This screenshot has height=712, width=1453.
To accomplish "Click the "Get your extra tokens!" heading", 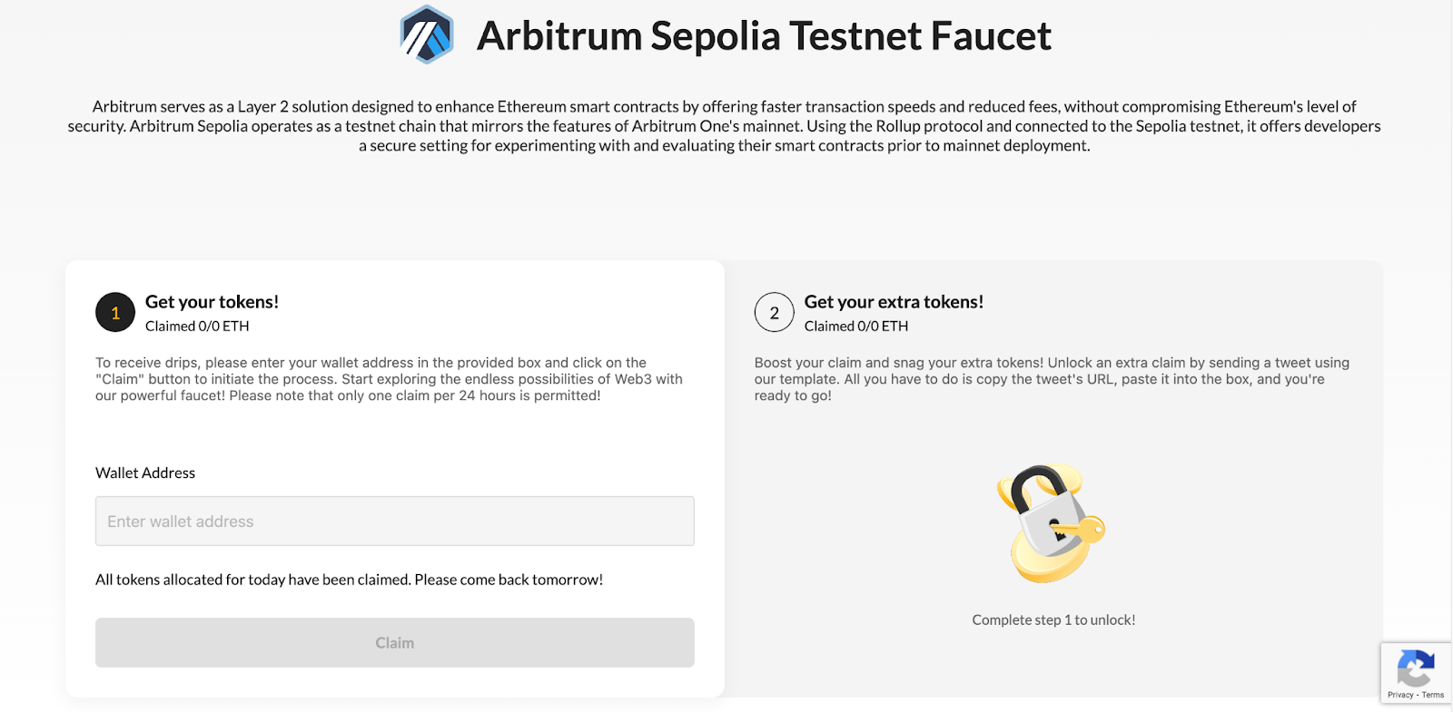I will pos(894,302).
